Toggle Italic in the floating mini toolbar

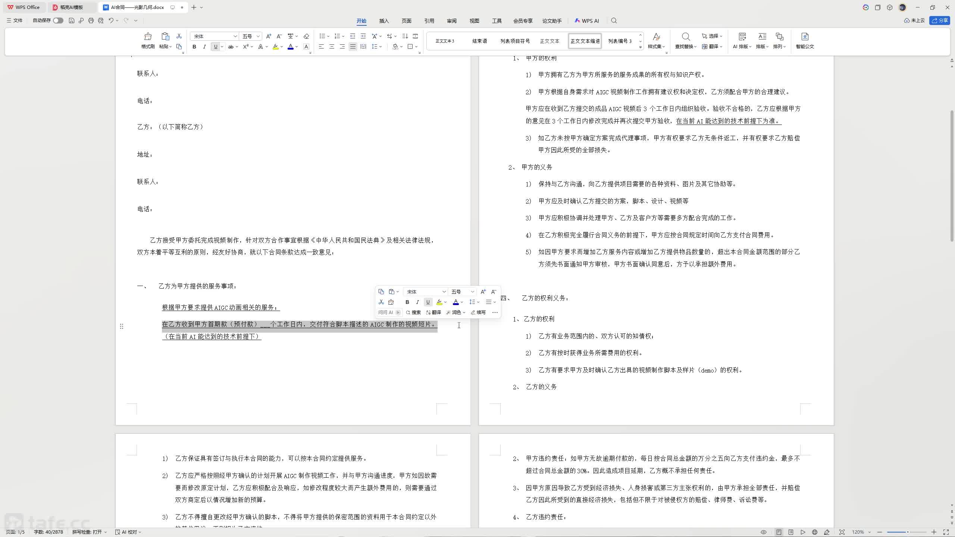pos(417,302)
